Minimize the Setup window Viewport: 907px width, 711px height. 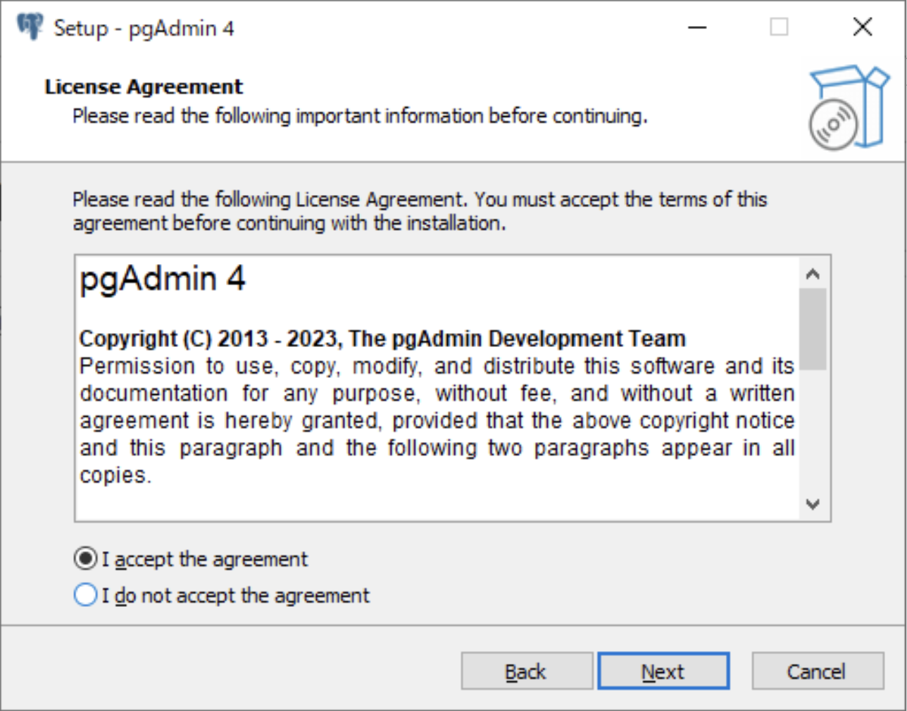tap(697, 27)
